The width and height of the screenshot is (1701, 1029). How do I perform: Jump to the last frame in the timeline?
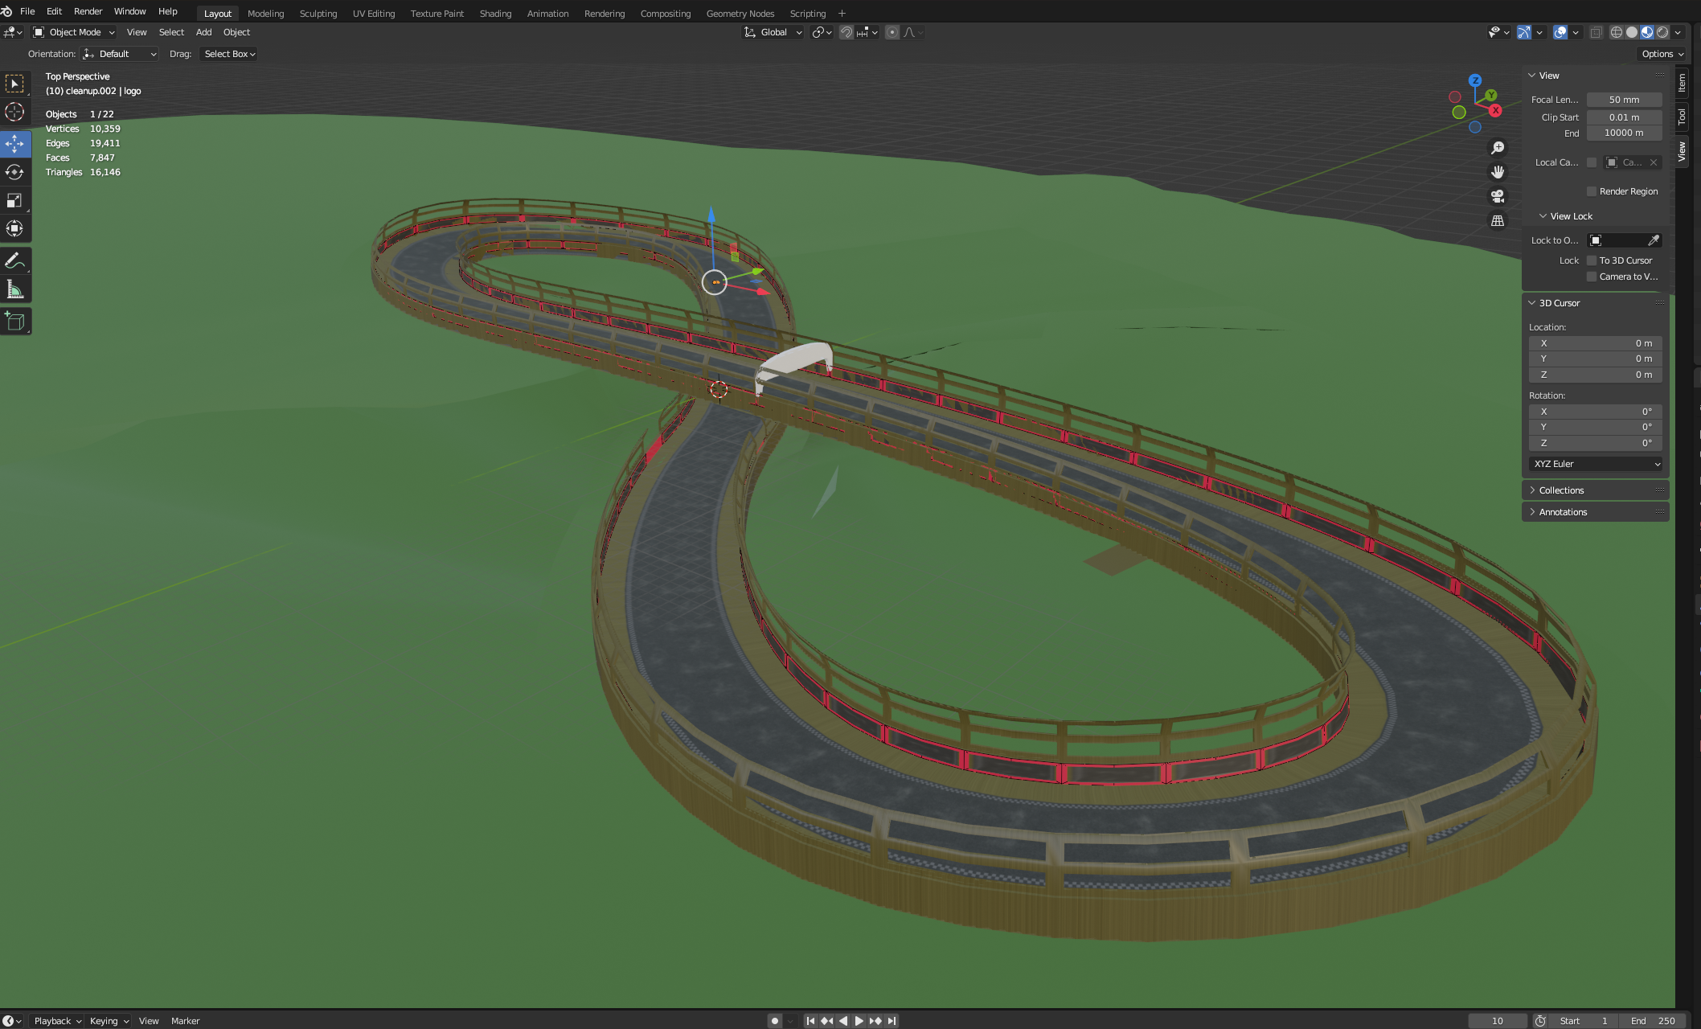891,1020
